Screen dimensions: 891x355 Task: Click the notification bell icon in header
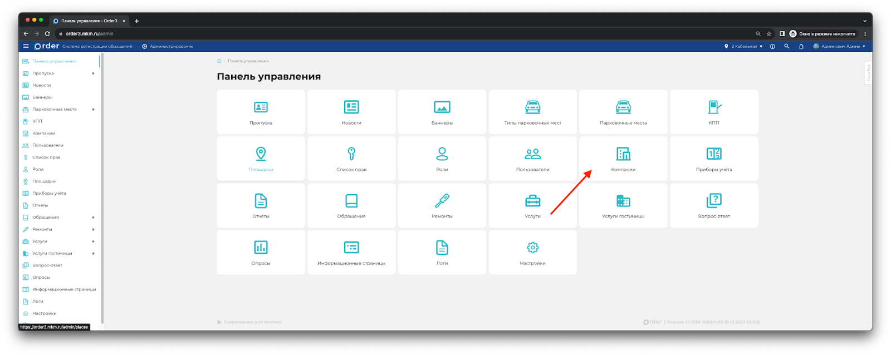[801, 46]
